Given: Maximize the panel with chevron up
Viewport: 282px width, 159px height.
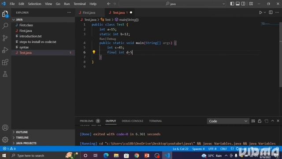Looking at the screenshot, I should (272, 121).
